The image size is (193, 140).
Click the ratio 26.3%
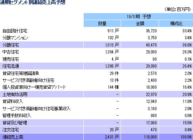point(187,52)
